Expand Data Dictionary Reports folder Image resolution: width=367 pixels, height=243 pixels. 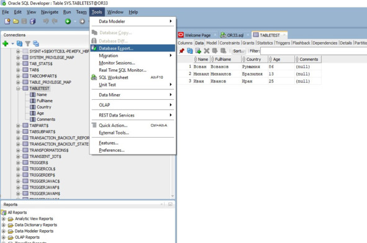4,225
